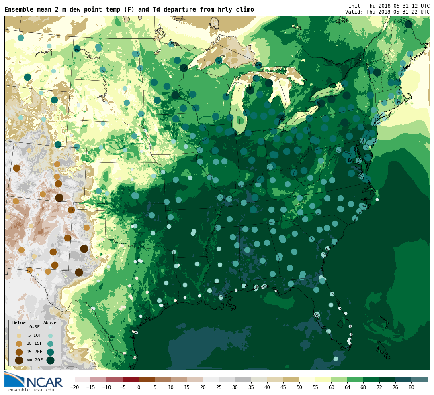Pick the -15 to -10 pink colorbar swatch
This screenshot has height=395, width=434.
(x=99, y=379)
